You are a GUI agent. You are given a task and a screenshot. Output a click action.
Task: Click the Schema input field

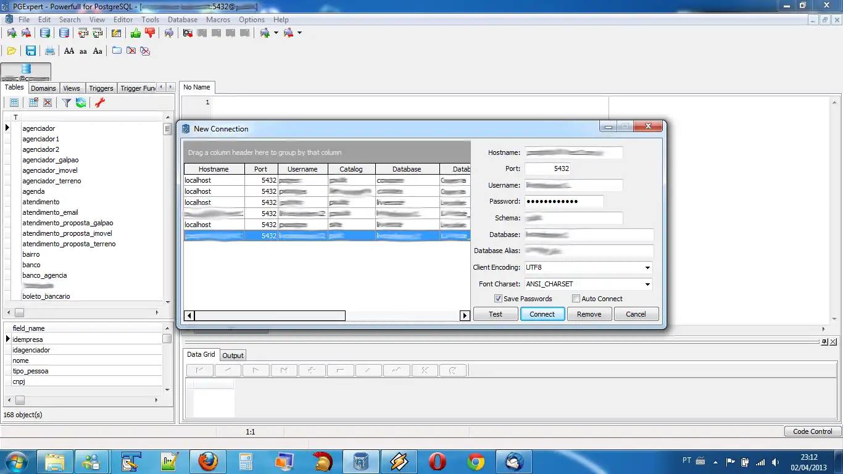pyautogui.click(x=574, y=218)
